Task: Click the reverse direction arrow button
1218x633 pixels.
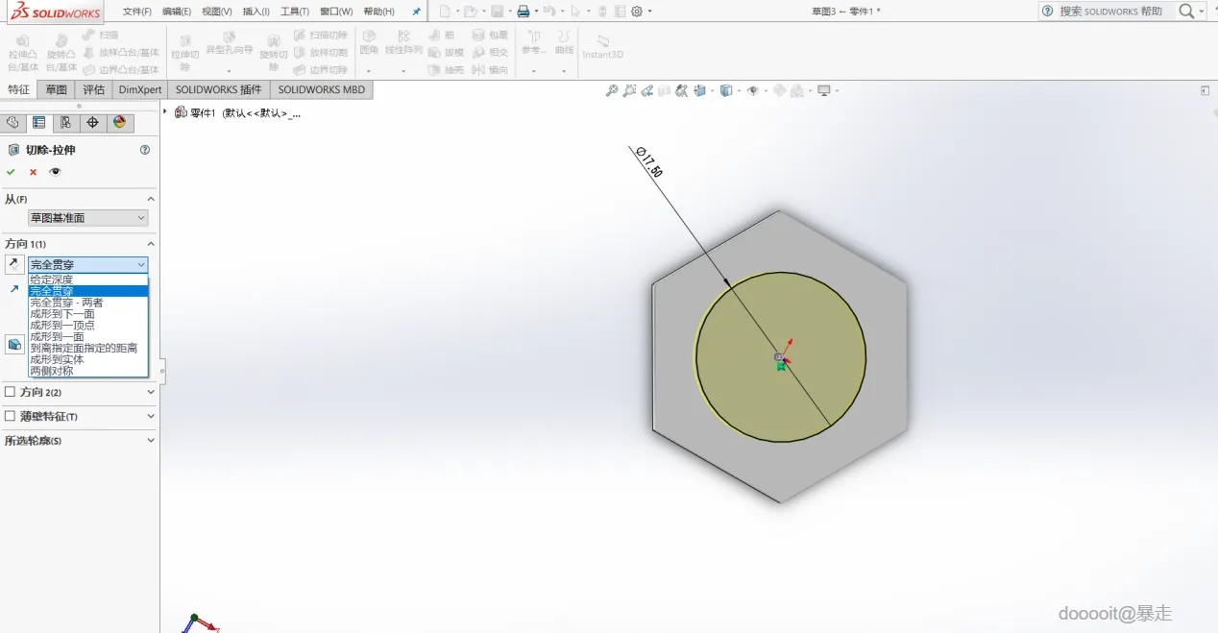Action: [x=14, y=264]
